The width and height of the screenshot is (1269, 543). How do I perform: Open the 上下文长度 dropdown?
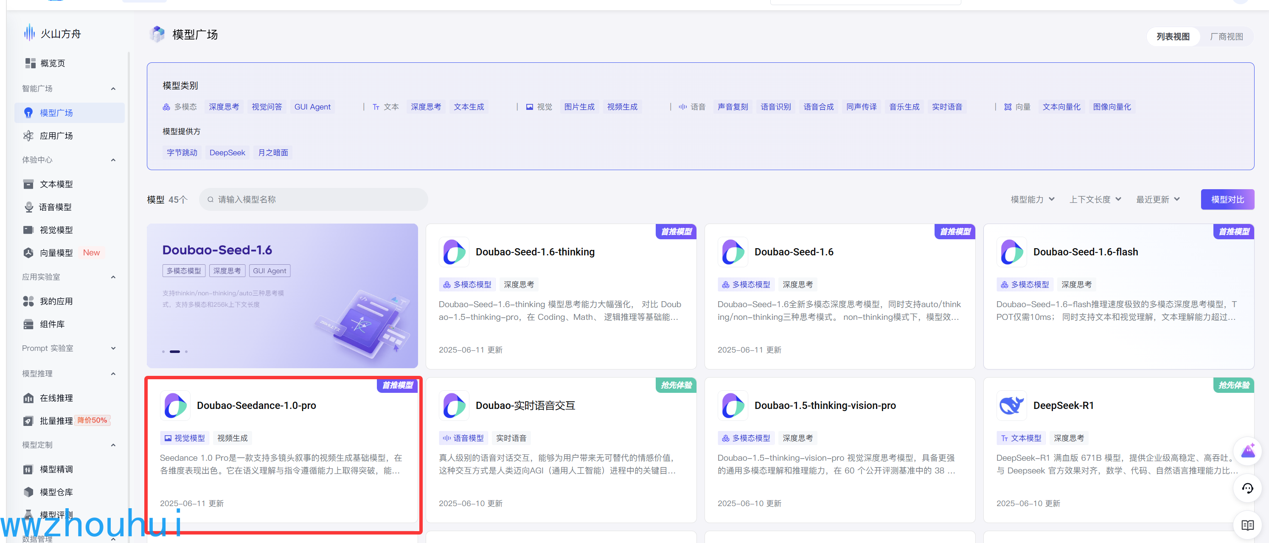[1095, 199]
